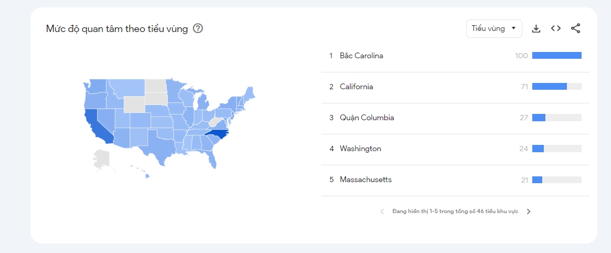Select California in the ranking list
This screenshot has width=611, height=253.
point(356,87)
